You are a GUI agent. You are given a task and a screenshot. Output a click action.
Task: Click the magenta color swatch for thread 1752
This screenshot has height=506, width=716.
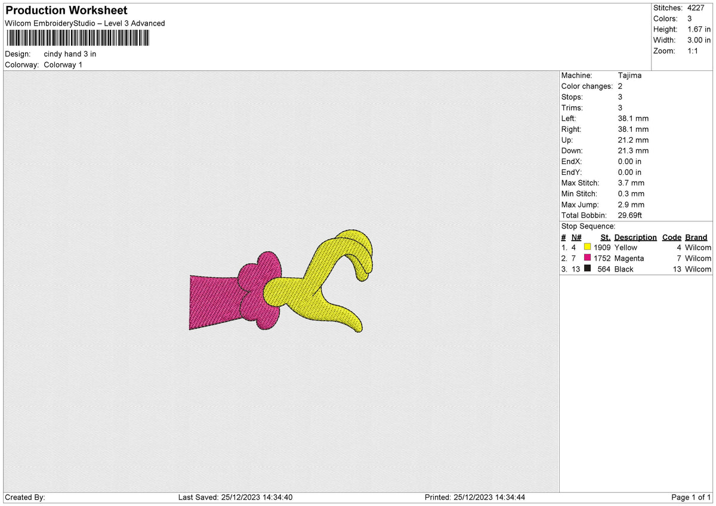click(588, 258)
